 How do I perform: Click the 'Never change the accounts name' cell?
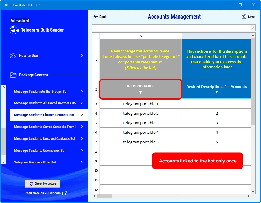[141, 59]
